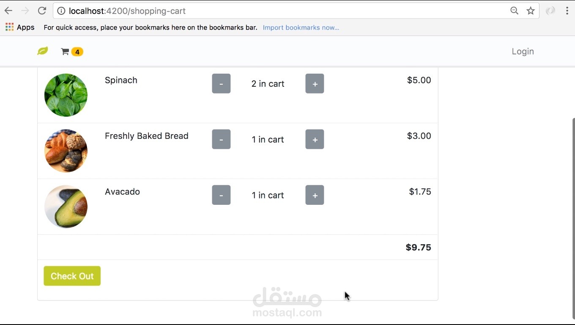Click the Spinach product thumbnail
This screenshot has height=325, width=575.
[66, 95]
